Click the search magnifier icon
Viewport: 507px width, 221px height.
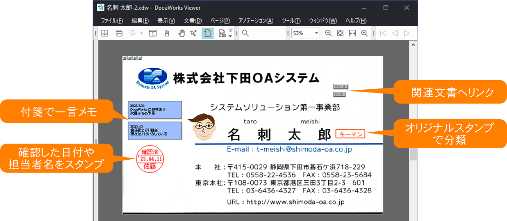[245, 33]
